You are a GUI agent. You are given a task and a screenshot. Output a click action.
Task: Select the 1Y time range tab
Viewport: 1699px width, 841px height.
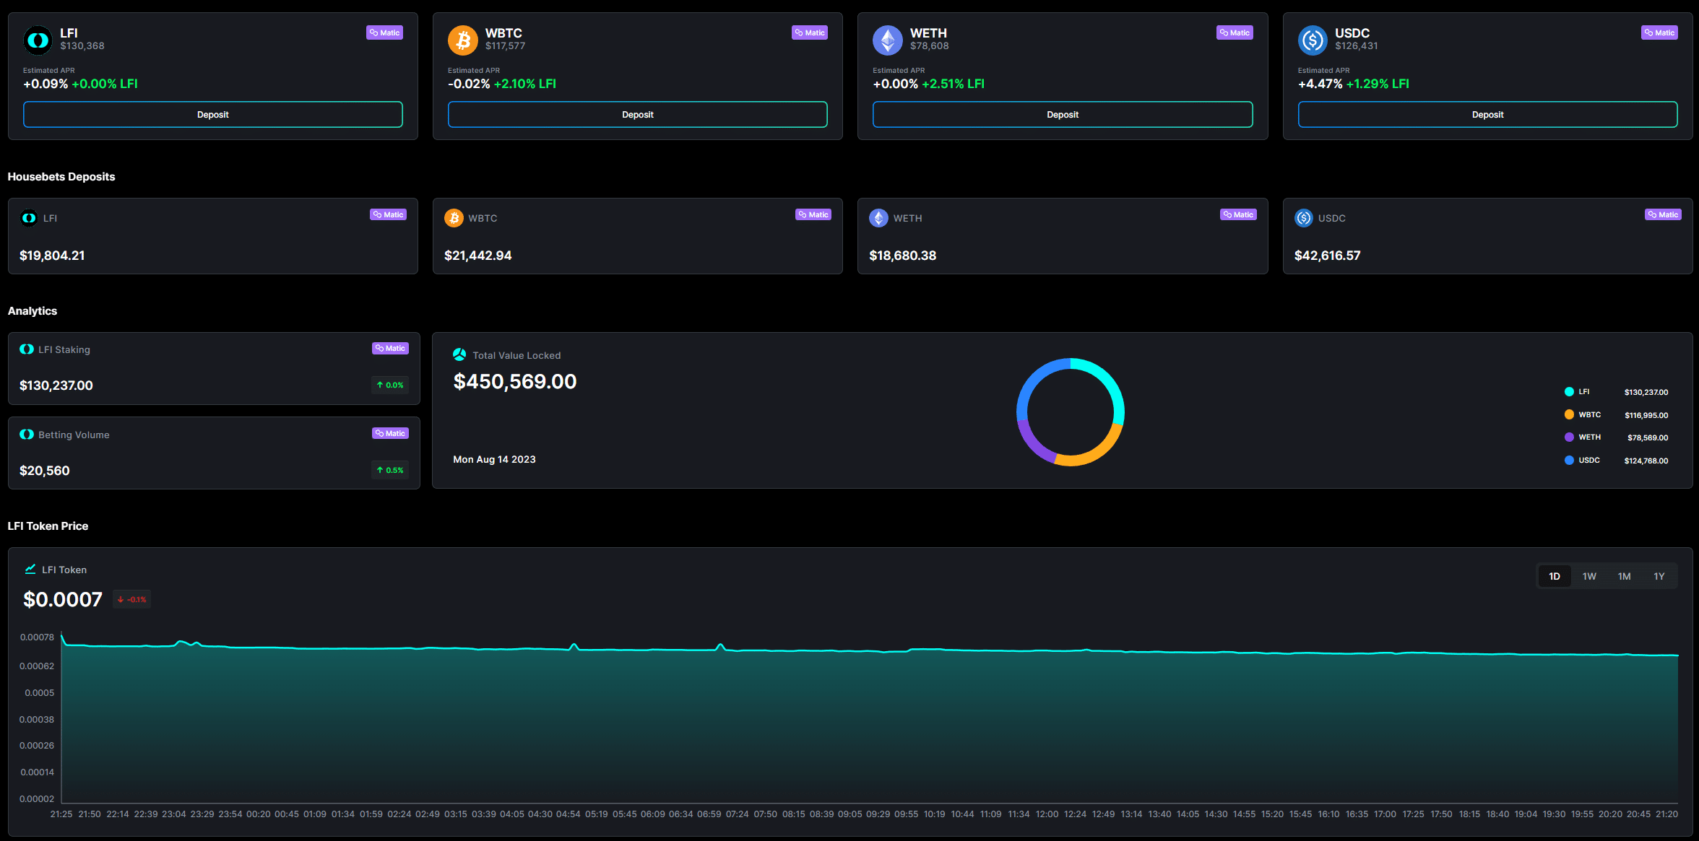[x=1659, y=576]
